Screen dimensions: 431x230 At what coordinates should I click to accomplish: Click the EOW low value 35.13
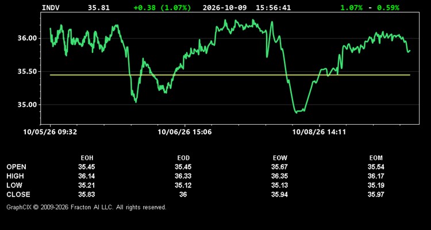coord(279,185)
